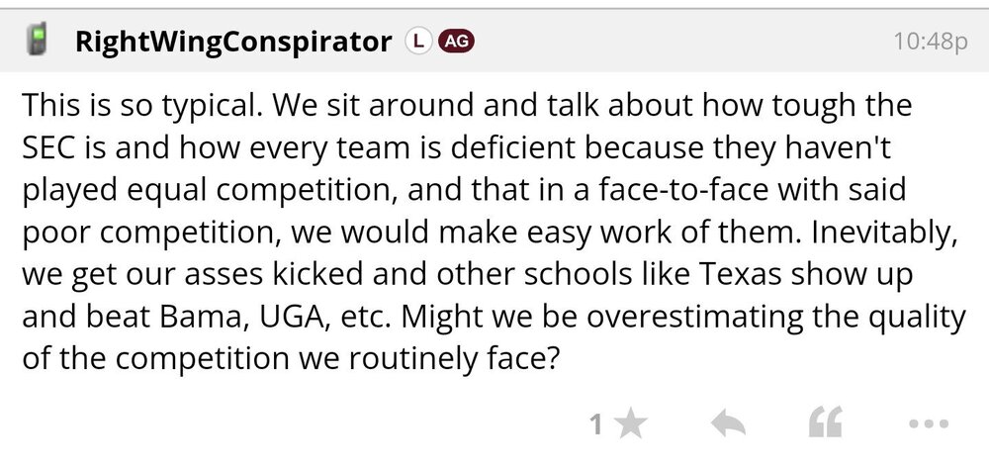The height and width of the screenshot is (470, 989).
Task: Click the mobile phone icon beside the username
Action: tap(38, 41)
